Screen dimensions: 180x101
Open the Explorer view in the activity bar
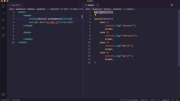click(x=3, y=6)
